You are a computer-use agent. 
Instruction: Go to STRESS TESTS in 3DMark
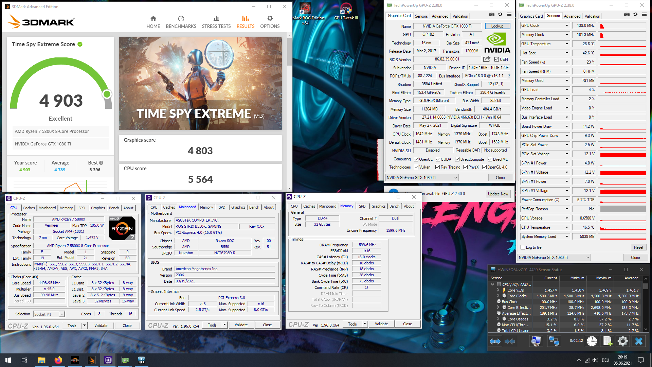[x=216, y=22]
